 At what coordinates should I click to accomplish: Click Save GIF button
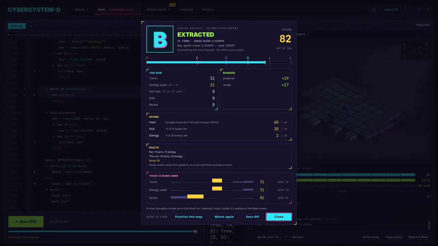coord(253,217)
